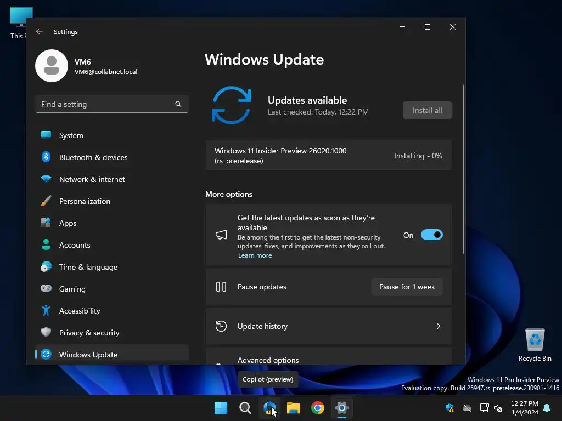Click the Find a setting search box

112,104
